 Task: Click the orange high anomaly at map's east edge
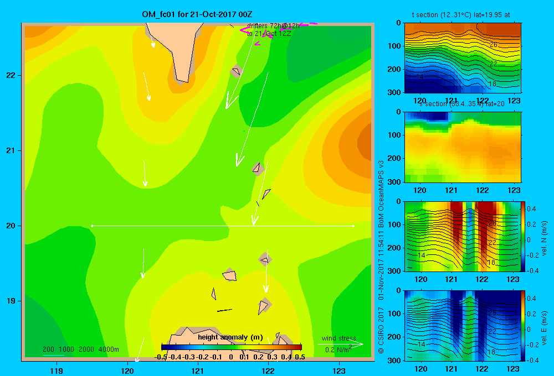click(364, 143)
